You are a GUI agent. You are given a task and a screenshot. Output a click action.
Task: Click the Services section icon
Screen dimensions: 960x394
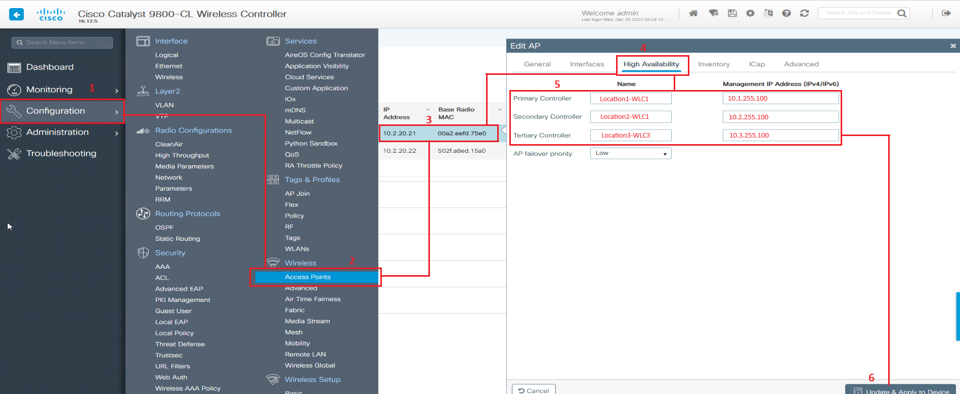[x=273, y=41]
